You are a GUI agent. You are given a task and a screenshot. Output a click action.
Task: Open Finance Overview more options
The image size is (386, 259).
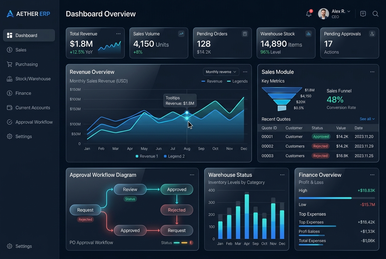pos(372,175)
